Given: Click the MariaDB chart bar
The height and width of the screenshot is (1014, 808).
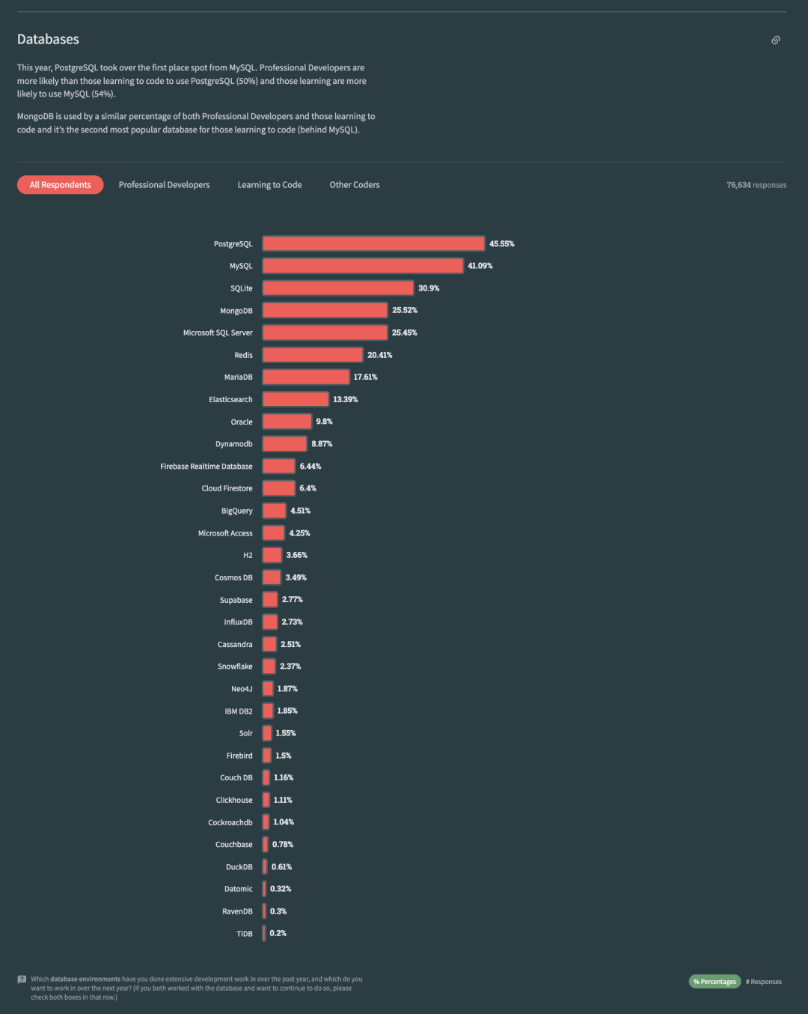Looking at the screenshot, I should tap(305, 377).
